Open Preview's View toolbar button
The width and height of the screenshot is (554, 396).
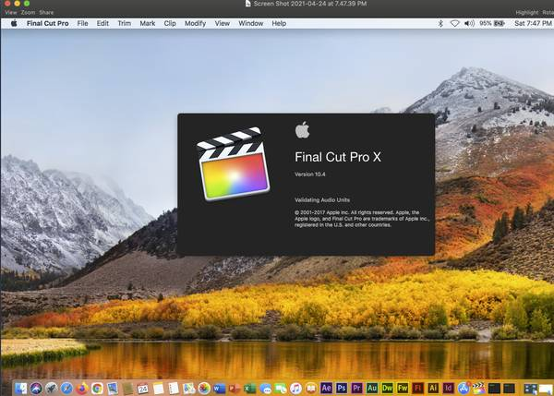(x=10, y=12)
